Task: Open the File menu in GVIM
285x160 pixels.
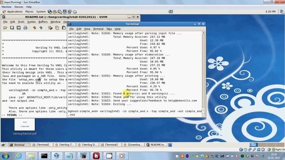Action: coord(5,22)
